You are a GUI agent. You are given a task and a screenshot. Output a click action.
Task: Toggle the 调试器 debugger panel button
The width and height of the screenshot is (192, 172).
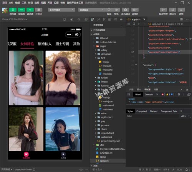30,10
